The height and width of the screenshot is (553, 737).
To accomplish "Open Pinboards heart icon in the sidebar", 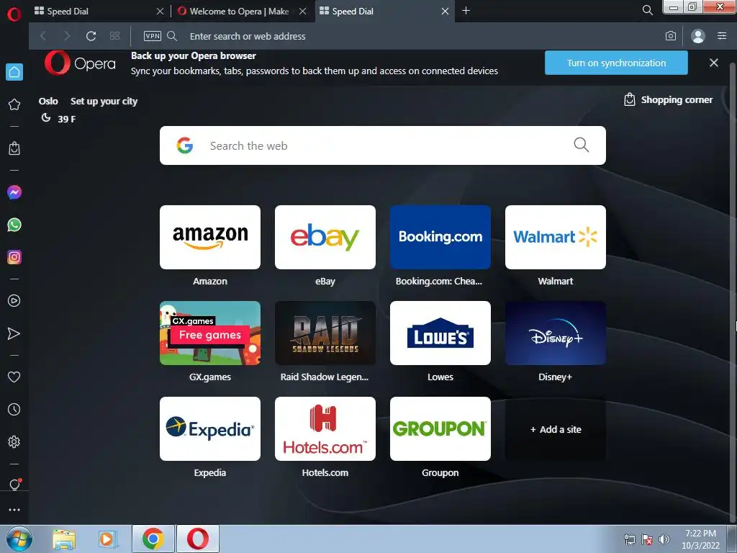I will pyautogui.click(x=14, y=377).
